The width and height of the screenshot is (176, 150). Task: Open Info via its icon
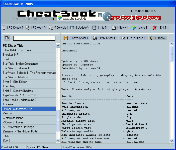coord(95,28)
